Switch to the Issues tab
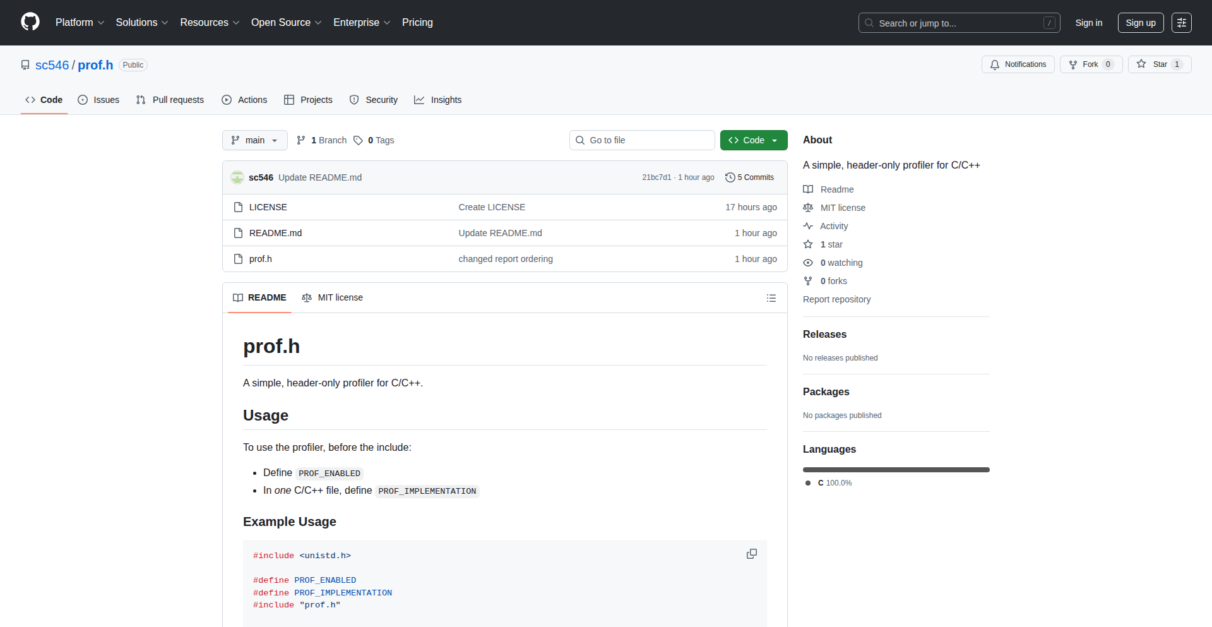Image resolution: width=1212 pixels, height=627 pixels. pos(98,100)
